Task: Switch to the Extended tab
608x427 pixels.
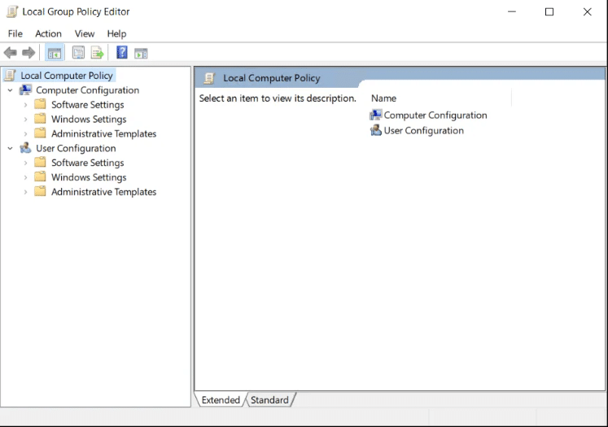Action: tap(221, 400)
